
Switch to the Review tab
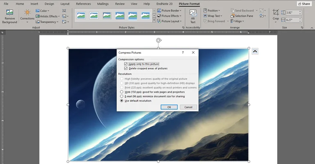120,4
